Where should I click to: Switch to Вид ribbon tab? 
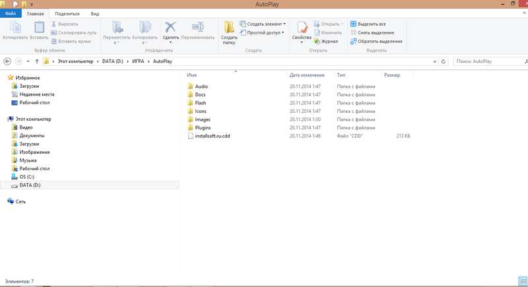94,14
